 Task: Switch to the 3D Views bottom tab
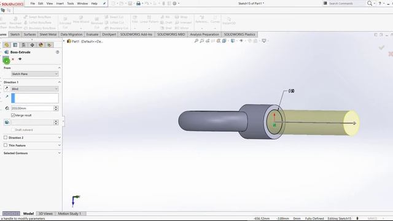(x=45, y=214)
